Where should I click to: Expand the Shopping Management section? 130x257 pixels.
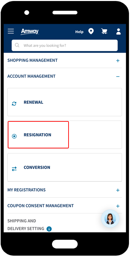point(118,61)
